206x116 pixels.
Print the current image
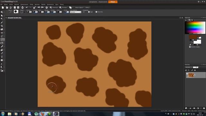pos(23,7)
